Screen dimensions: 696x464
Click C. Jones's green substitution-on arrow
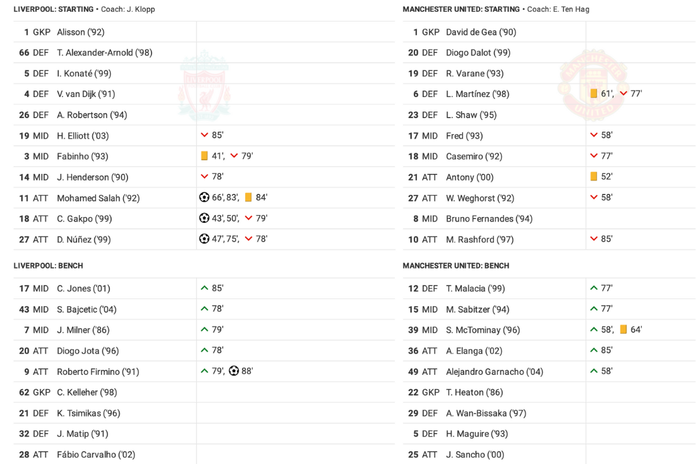[x=204, y=288]
